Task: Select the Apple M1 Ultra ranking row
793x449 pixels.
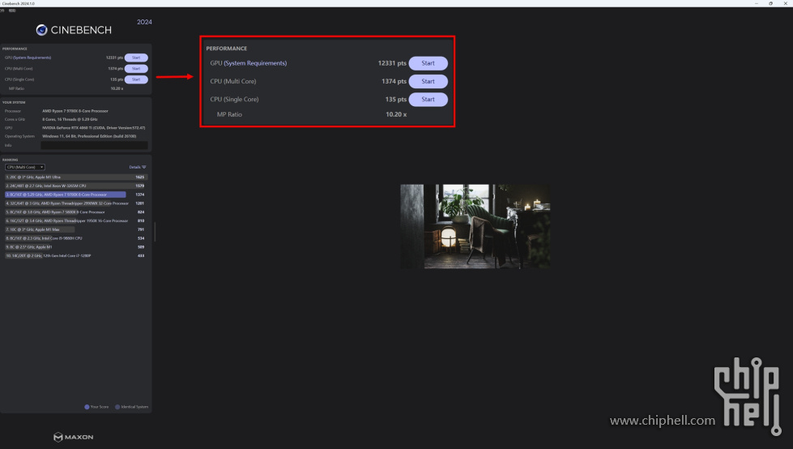Action: pyautogui.click(x=75, y=177)
